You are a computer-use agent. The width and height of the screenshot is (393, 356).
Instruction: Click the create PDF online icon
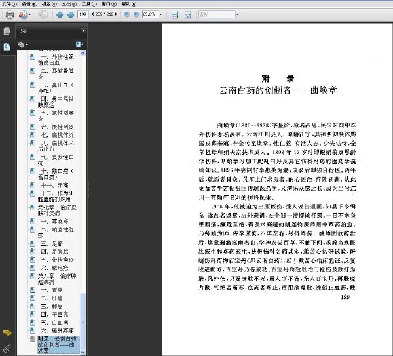(23, 14)
